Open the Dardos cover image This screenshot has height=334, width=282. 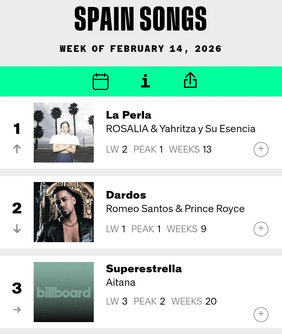click(64, 212)
